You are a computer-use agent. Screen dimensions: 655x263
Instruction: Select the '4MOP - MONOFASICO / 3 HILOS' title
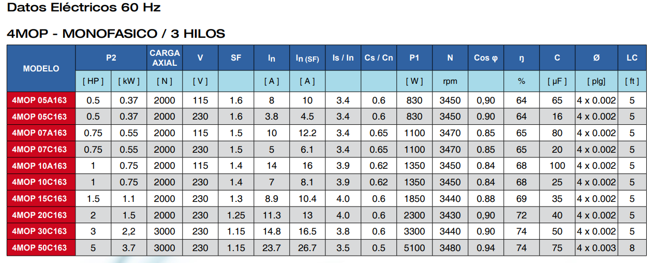coord(116,34)
